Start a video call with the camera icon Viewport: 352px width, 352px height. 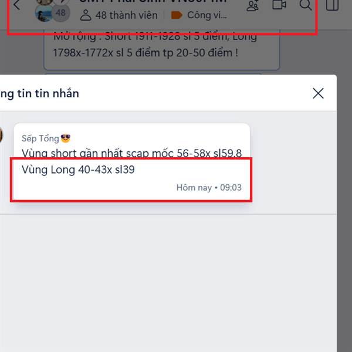click(279, 5)
